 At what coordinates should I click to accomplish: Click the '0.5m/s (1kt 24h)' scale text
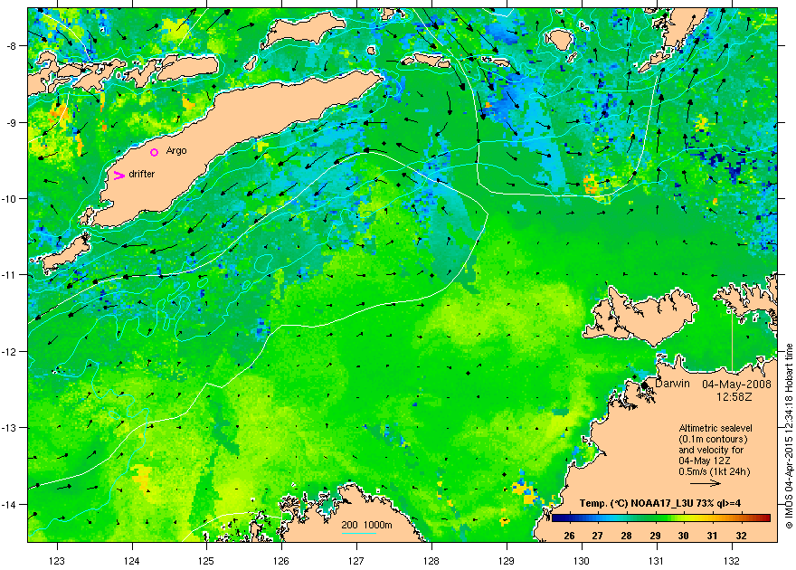(x=715, y=471)
